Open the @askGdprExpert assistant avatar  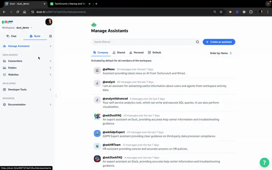tap(97, 134)
